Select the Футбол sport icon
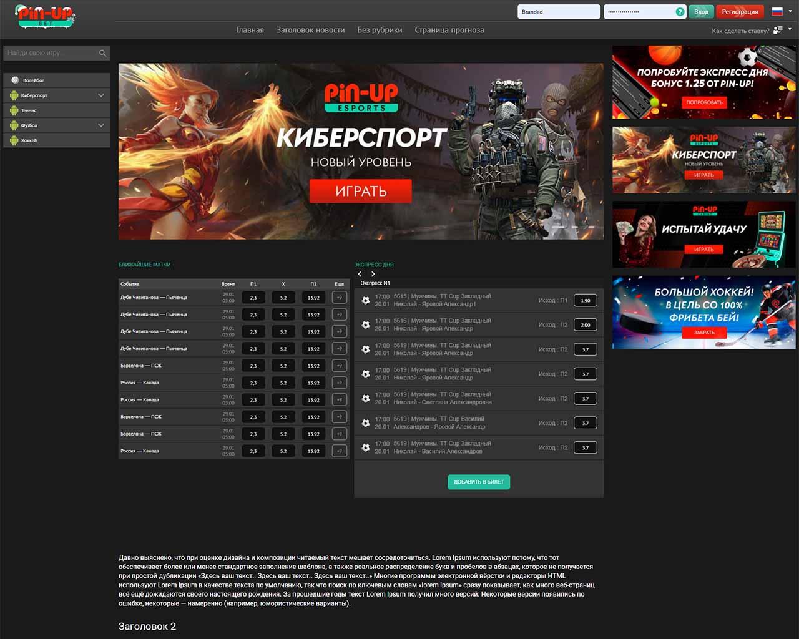The width and height of the screenshot is (799, 639). click(x=14, y=125)
